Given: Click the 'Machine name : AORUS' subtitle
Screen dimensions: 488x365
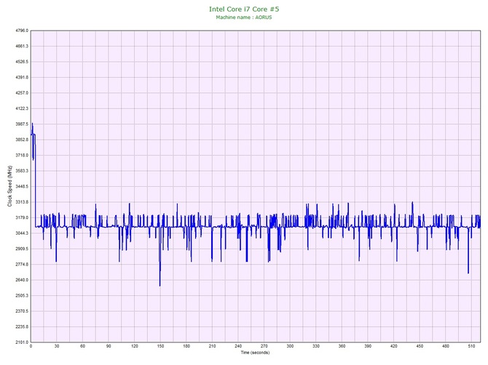Looking at the screenshot, I should tap(244, 17).
